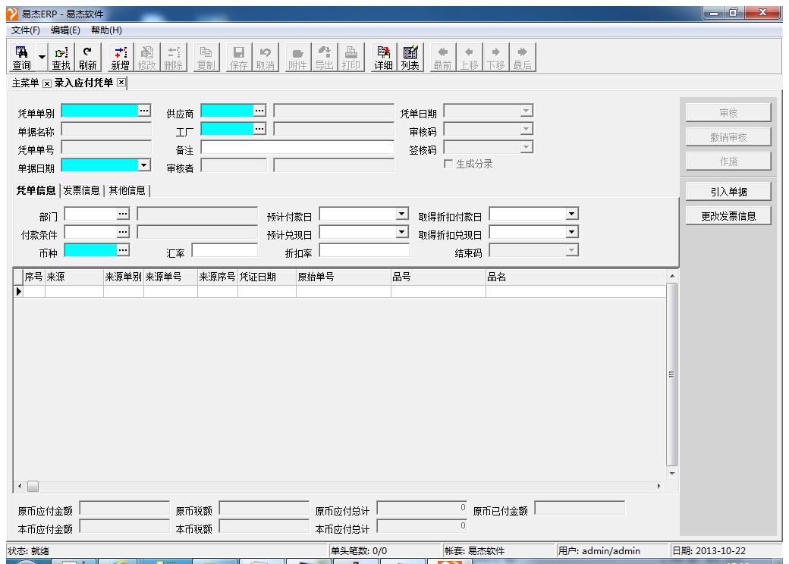Click the 新增 (Add new) toolbar icon
The image size is (789, 564).
[x=120, y=57]
